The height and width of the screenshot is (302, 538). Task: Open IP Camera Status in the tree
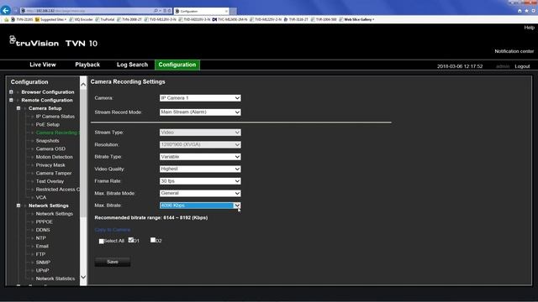point(55,117)
